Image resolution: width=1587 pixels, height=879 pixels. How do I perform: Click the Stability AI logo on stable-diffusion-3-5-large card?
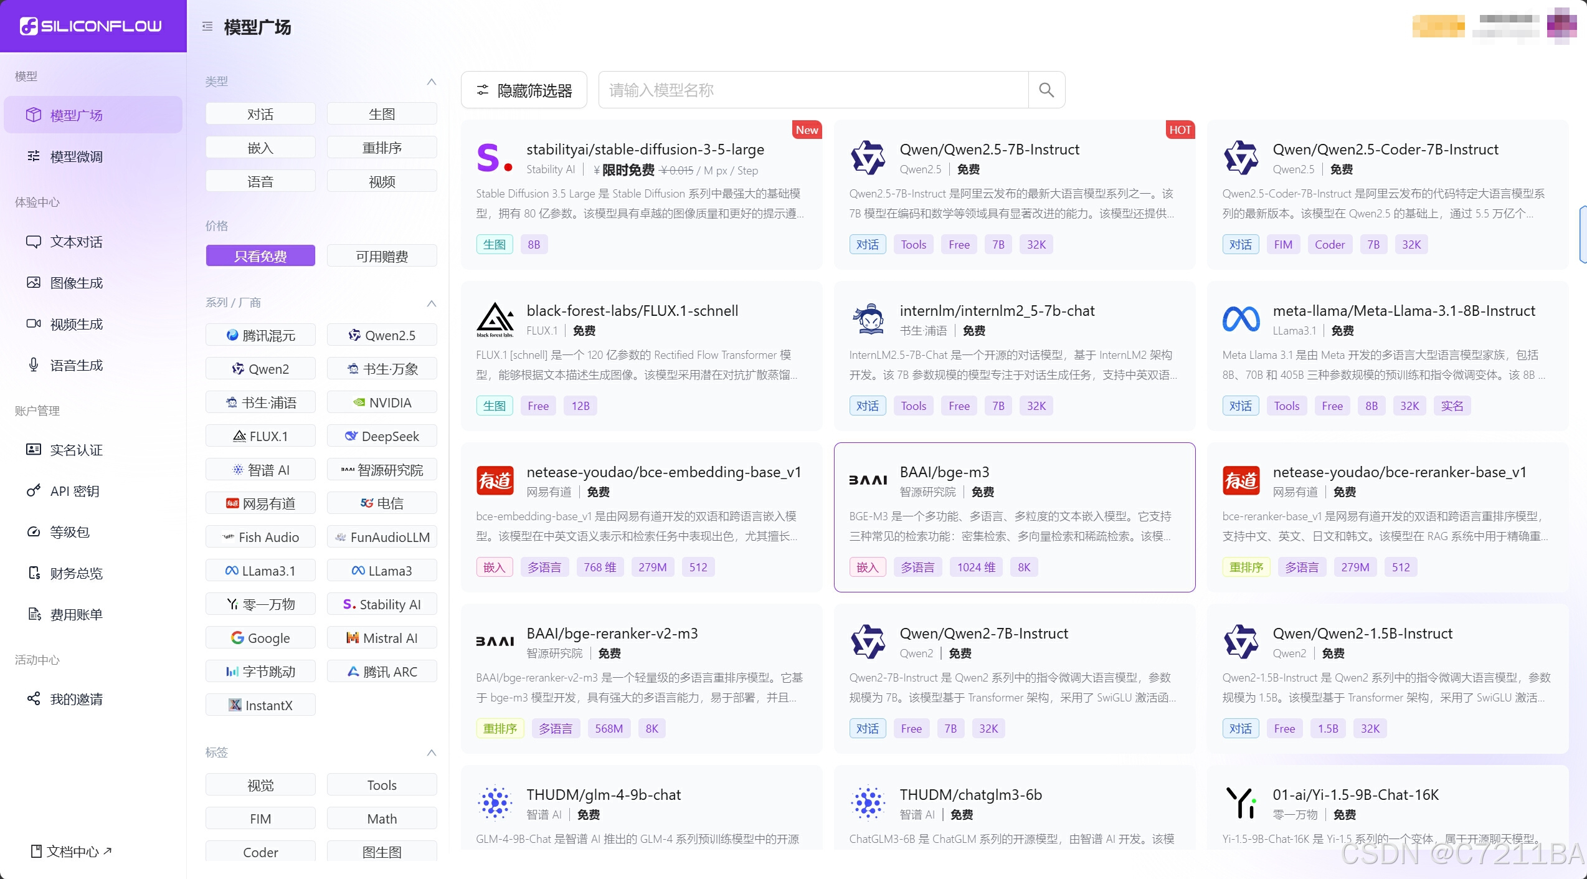click(495, 158)
